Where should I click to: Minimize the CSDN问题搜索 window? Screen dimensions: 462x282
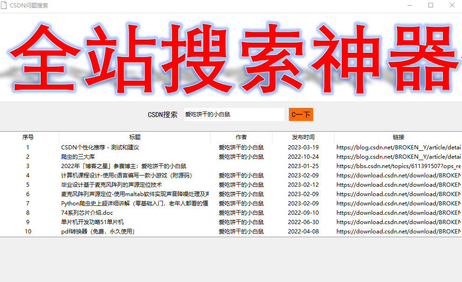pos(410,5)
